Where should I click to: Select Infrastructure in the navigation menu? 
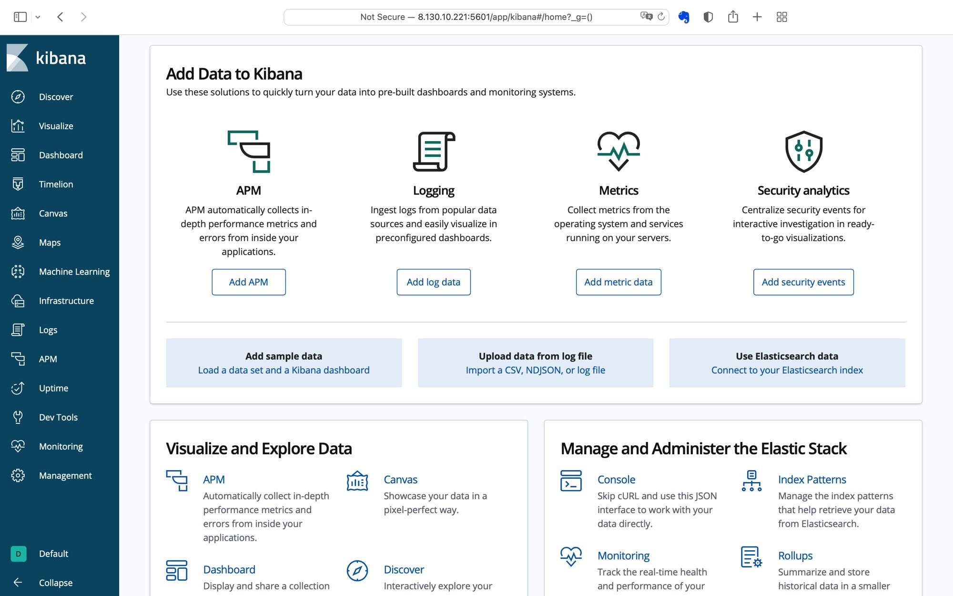pos(66,300)
